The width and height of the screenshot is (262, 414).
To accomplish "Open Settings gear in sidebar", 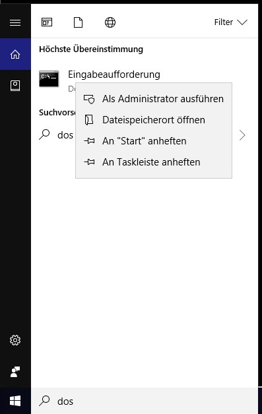I will click(x=15, y=340).
